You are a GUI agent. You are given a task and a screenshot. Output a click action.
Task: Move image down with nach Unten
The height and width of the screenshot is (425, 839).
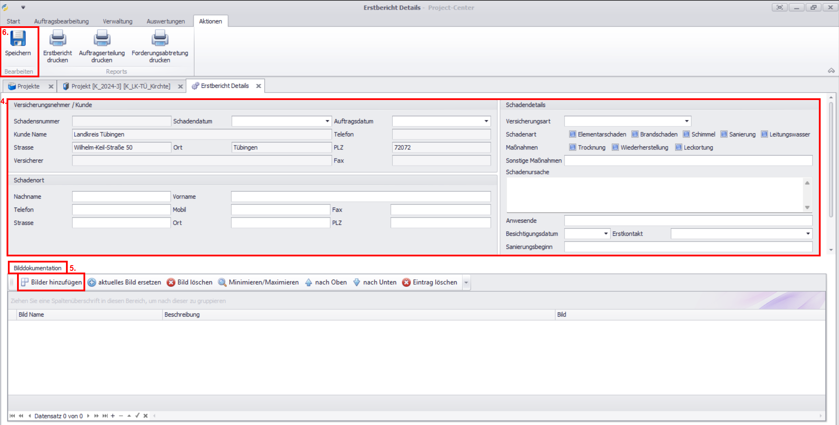[x=375, y=283]
